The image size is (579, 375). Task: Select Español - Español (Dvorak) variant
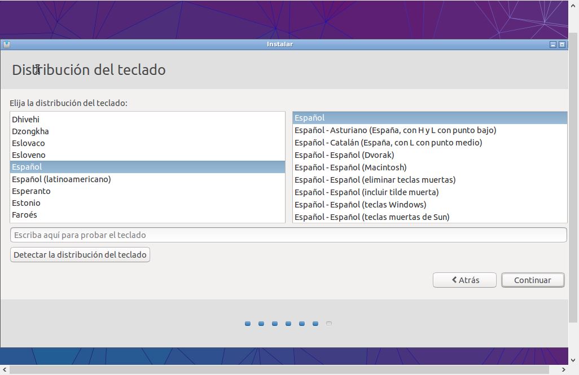344,155
